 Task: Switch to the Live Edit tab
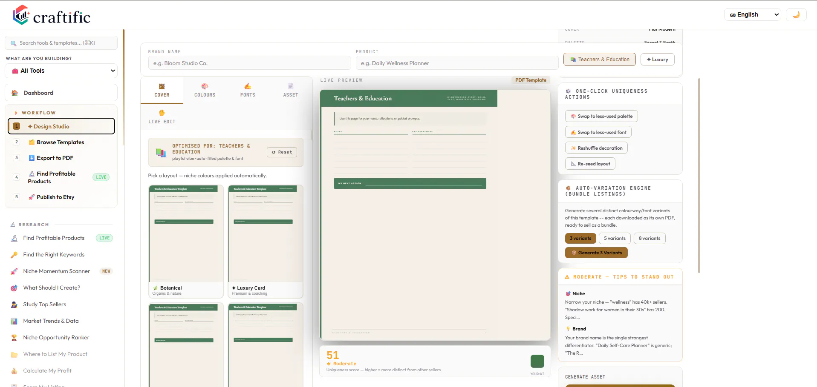coord(162,117)
